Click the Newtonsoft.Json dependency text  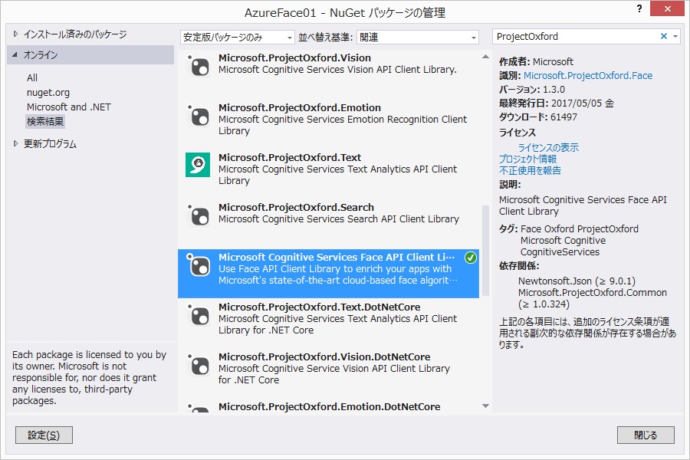click(x=577, y=281)
